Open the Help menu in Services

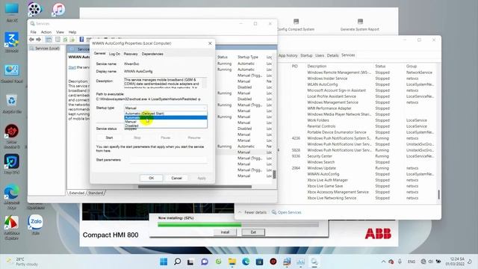click(72, 32)
